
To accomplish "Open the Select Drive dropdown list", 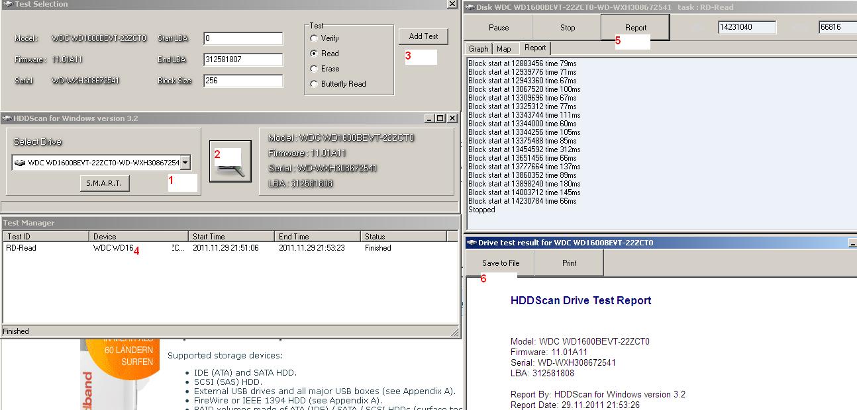I will pos(185,163).
